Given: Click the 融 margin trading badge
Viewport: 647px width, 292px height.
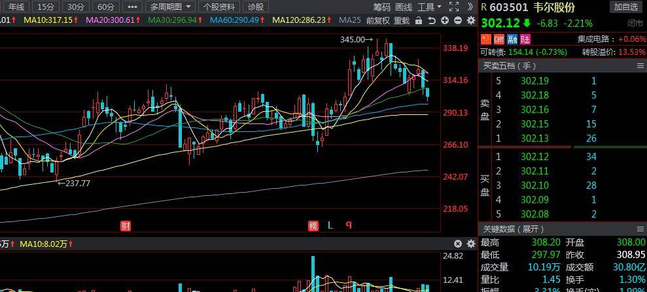Looking at the screenshot, I should tap(512, 40).
